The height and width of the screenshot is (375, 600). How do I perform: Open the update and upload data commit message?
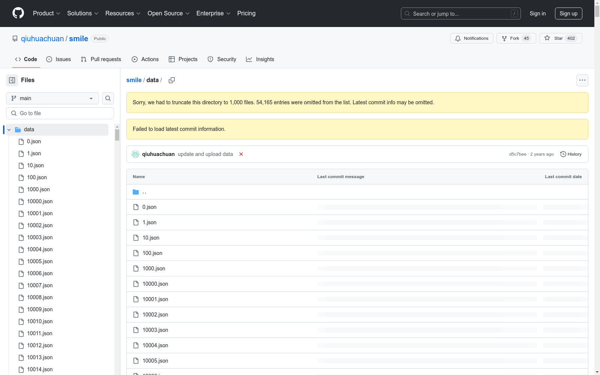click(x=205, y=154)
